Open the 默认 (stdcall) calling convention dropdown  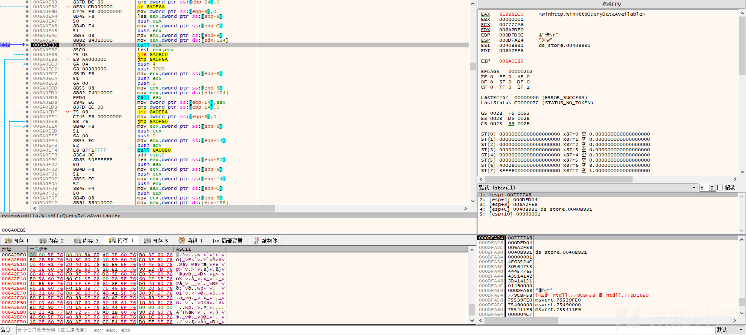(x=587, y=188)
